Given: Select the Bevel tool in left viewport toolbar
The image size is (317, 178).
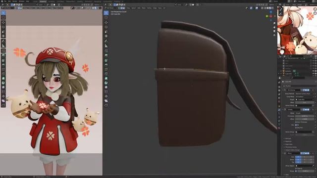Looking at the screenshot, I should pos(3,65).
